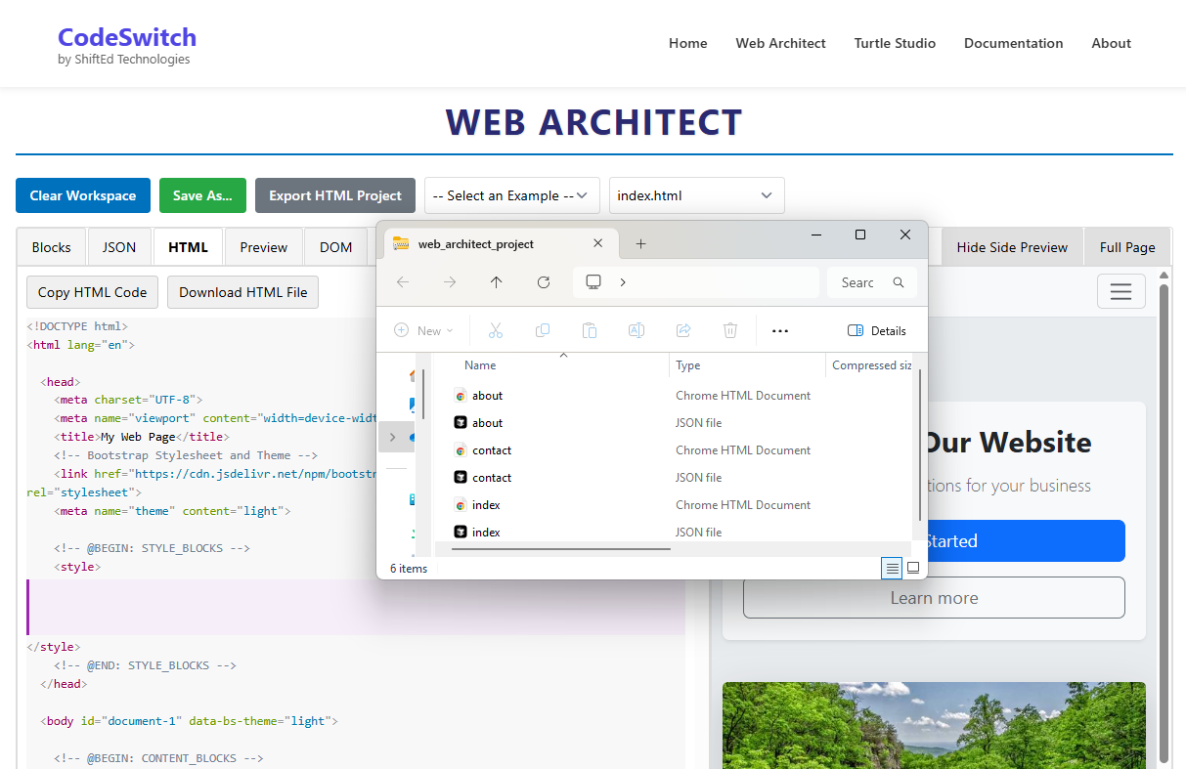Open the New dropdown in Explorer toolbar
This screenshot has width=1186, height=769.
[x=423, y=330]
